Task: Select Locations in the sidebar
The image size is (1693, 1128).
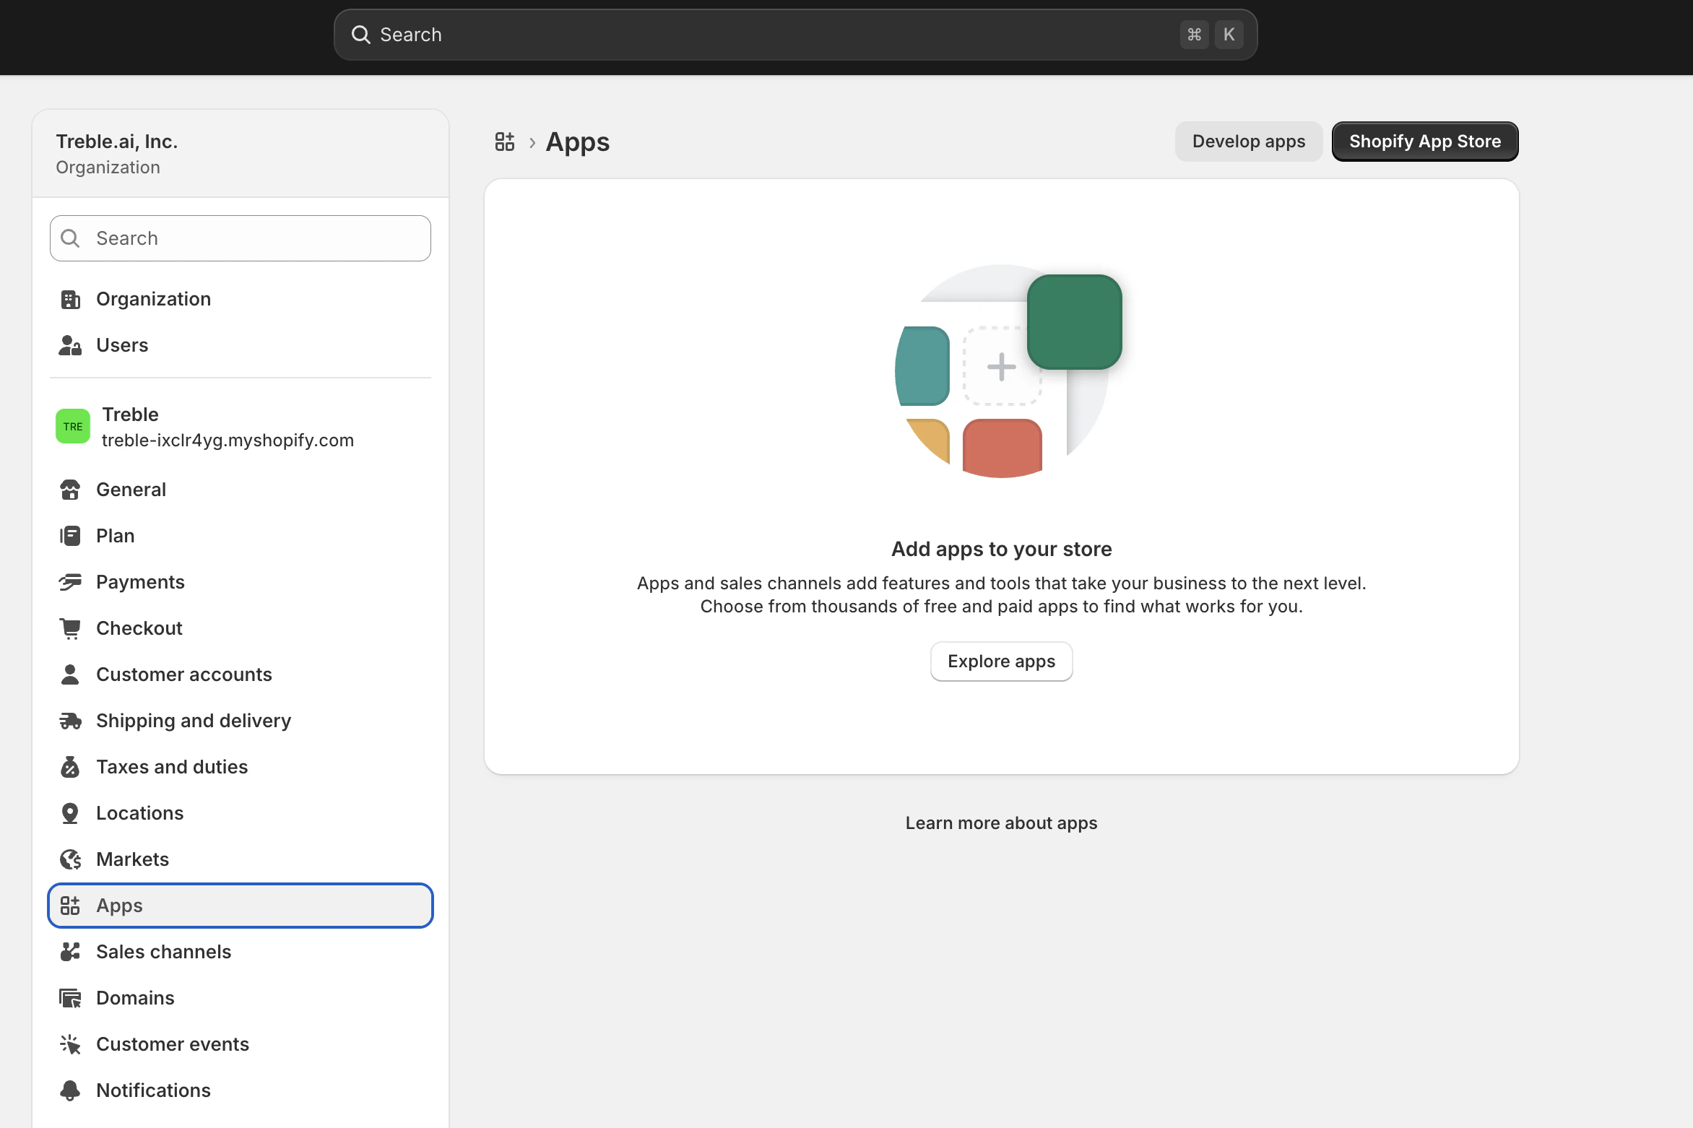Action: click(241, 813)
